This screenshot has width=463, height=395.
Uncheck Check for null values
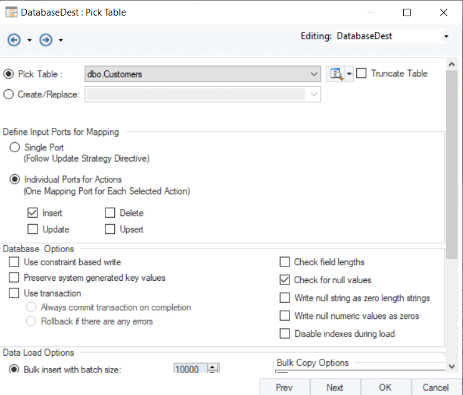[x=285, y=280]
